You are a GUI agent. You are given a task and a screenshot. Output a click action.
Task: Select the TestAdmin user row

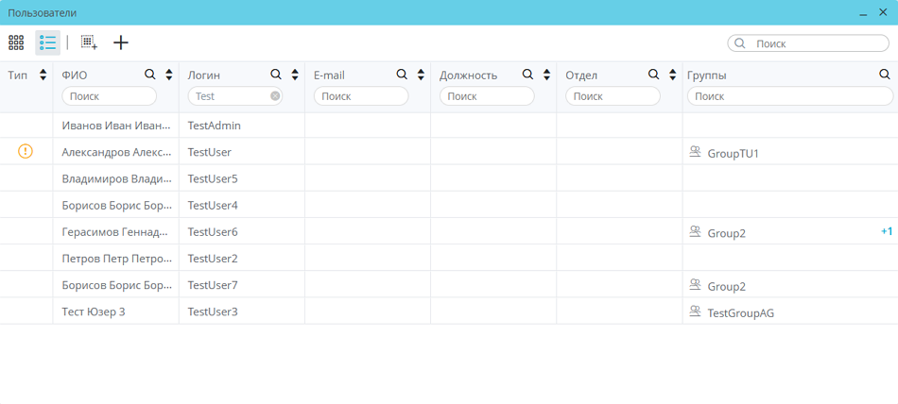[215, 126]
